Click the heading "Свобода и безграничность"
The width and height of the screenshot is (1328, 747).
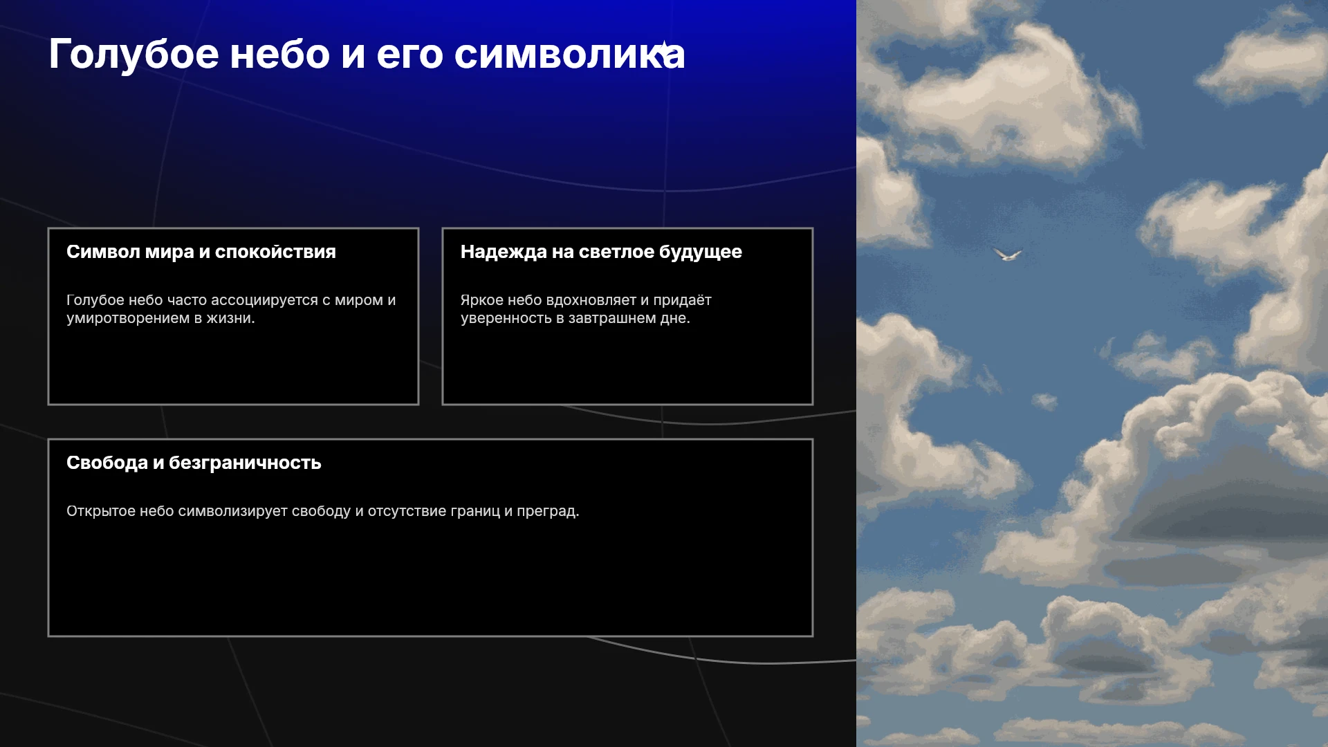194,463
